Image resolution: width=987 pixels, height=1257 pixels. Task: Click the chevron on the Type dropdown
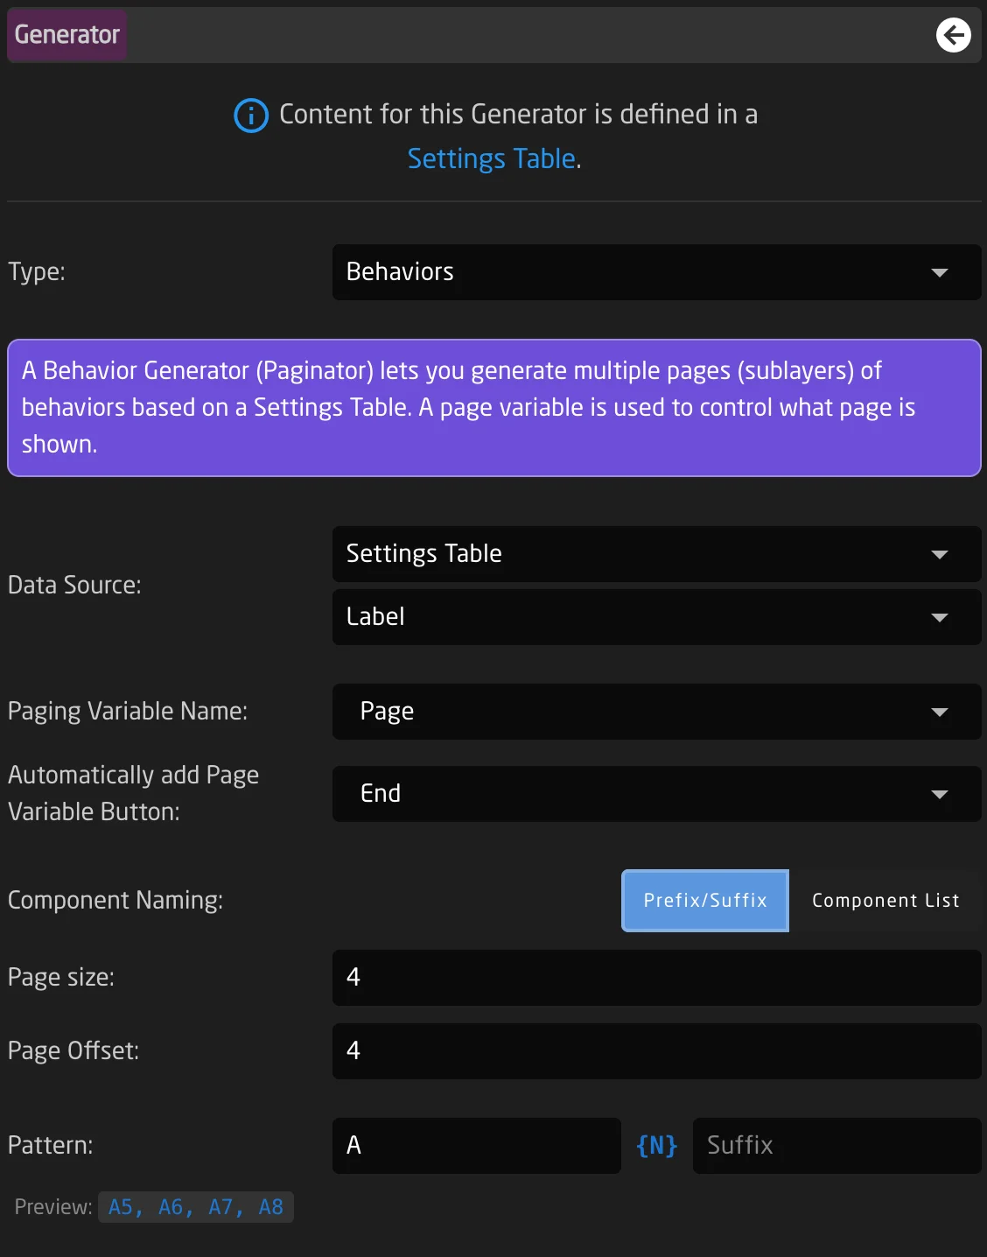pyautogui.click(x=940, y=272)
